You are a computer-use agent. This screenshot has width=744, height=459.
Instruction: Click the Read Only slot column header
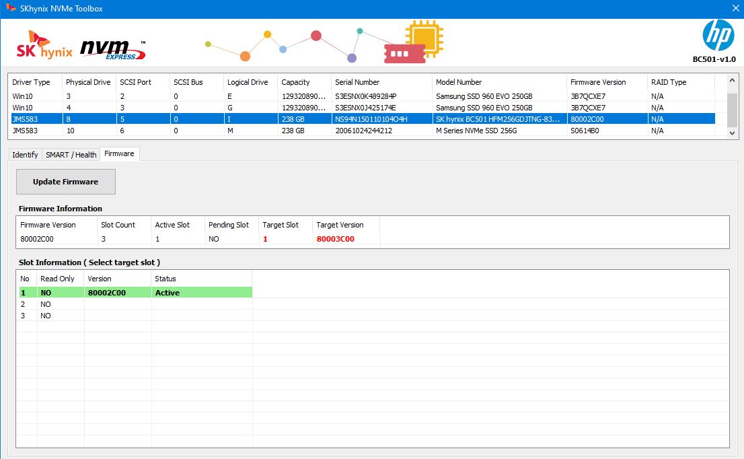click(x=61, y=279)
